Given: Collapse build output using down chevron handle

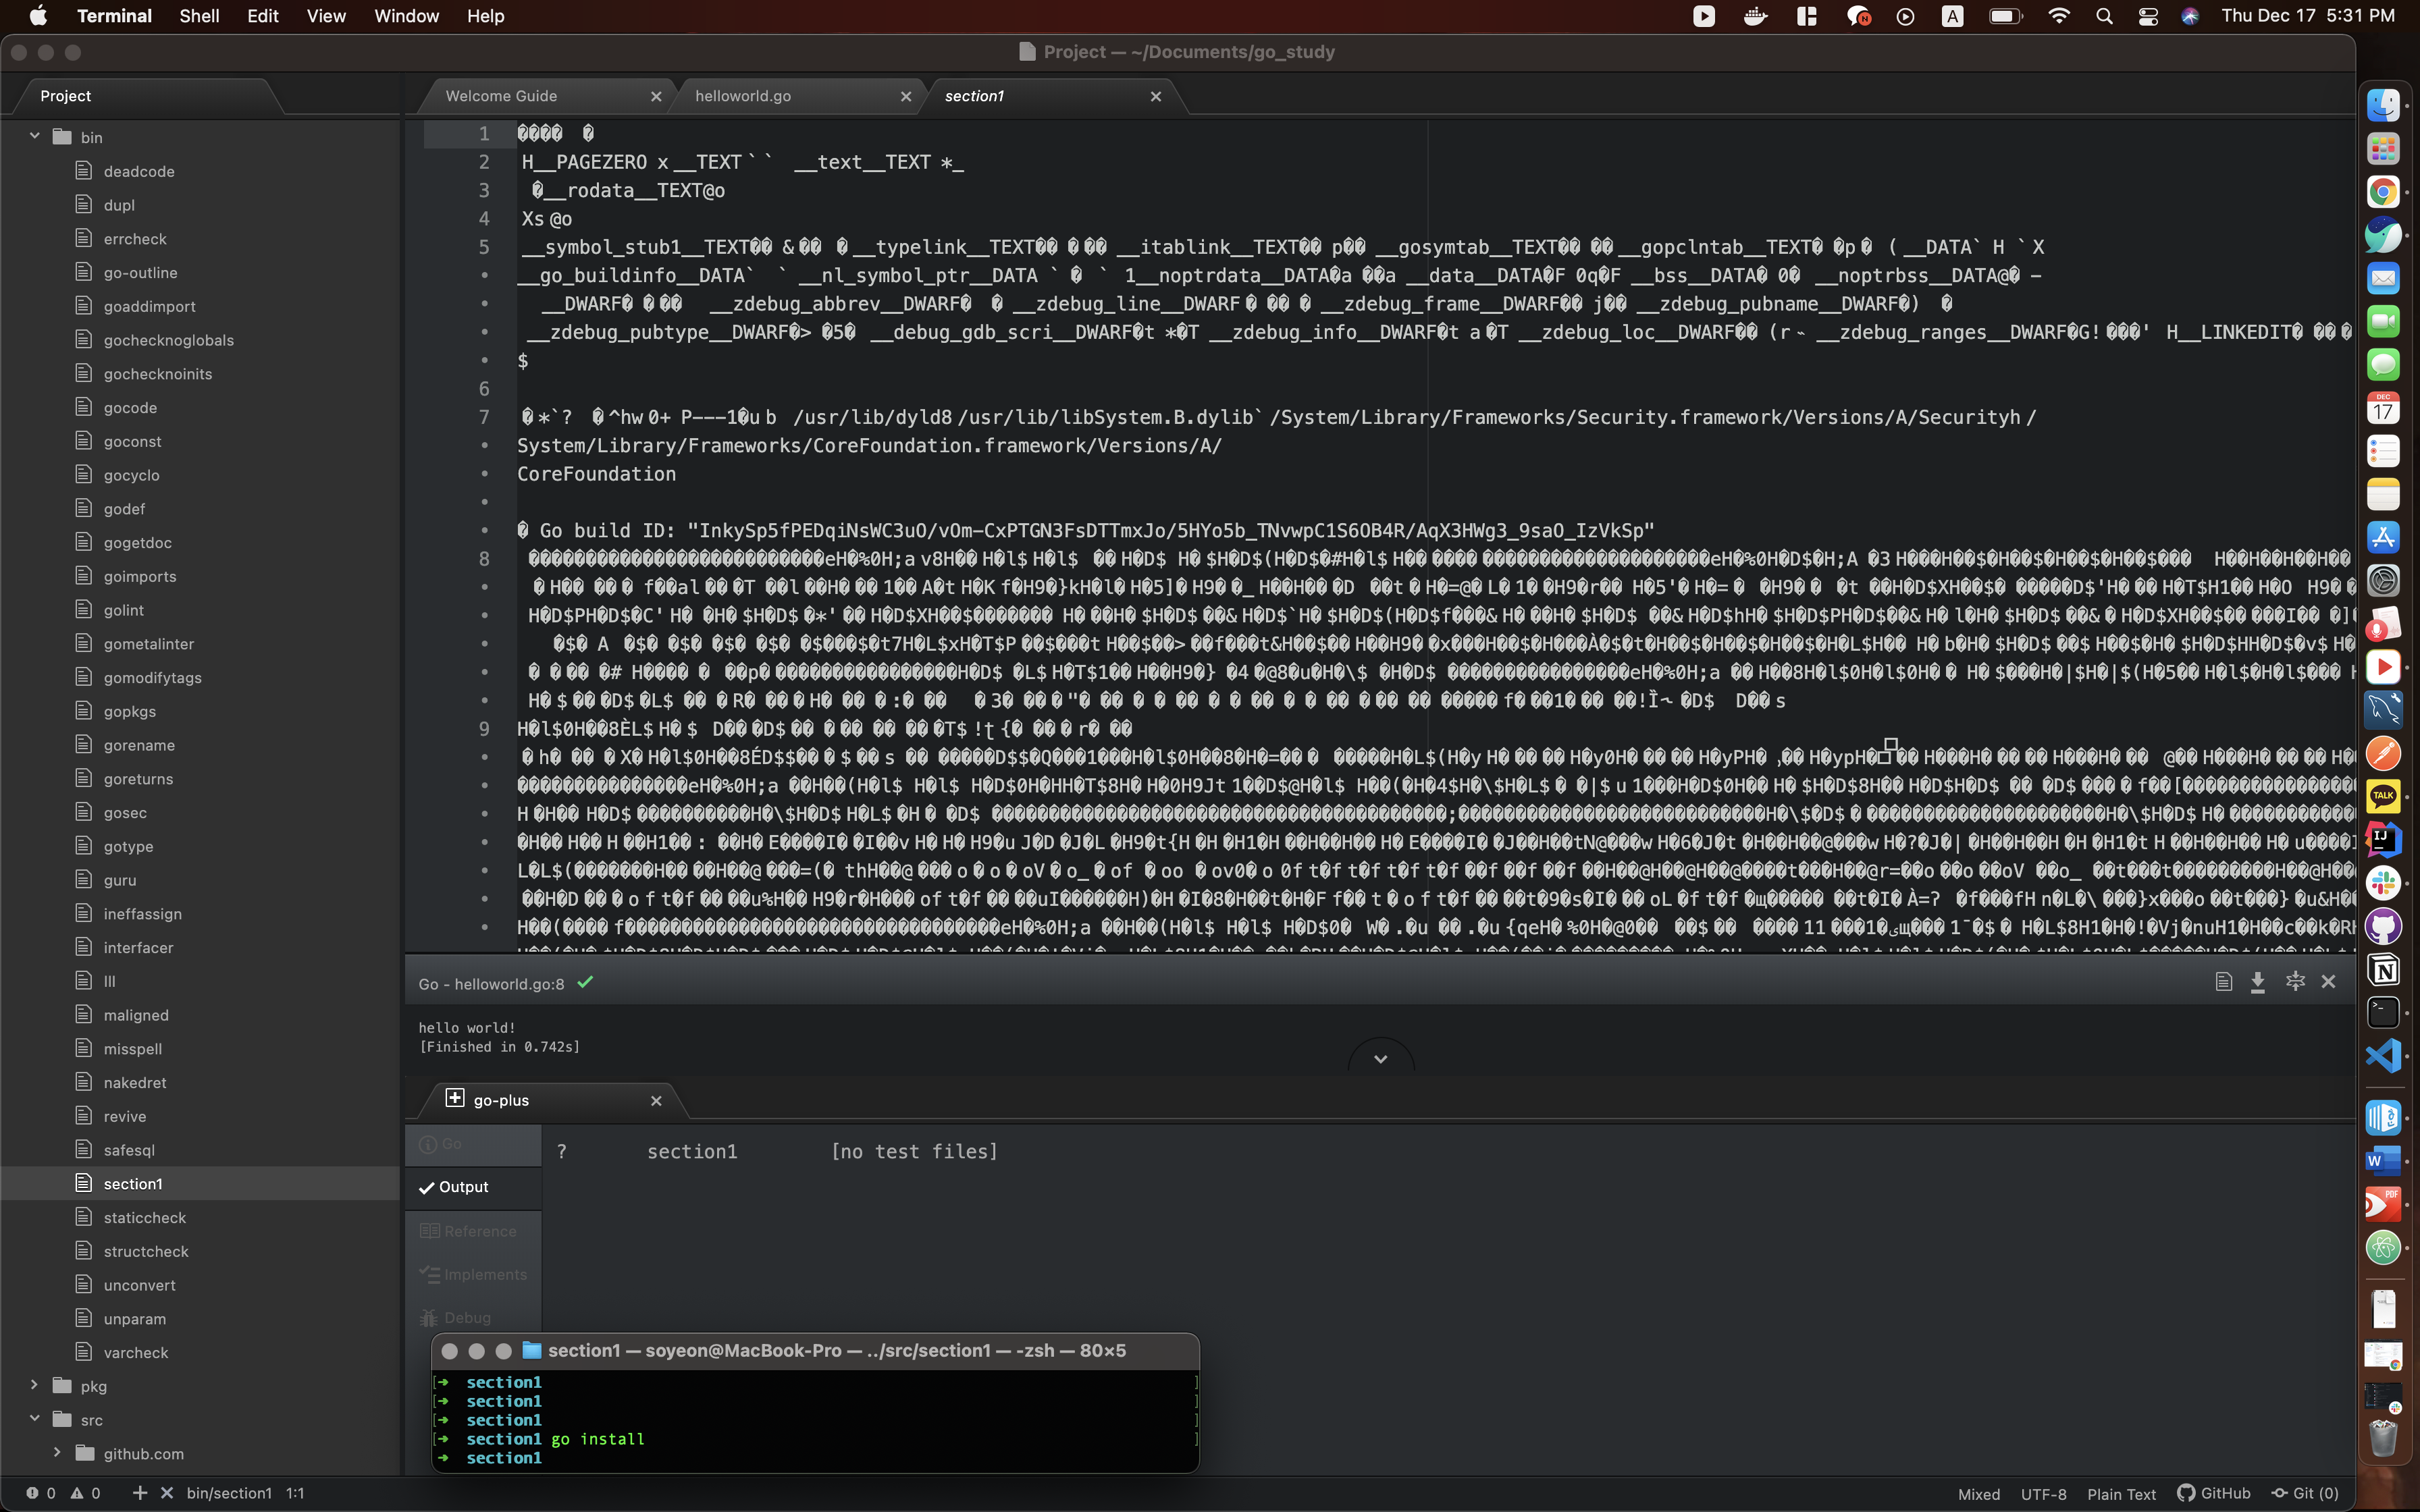Looking at the screenshot, I should [x=1380, y=1059].
